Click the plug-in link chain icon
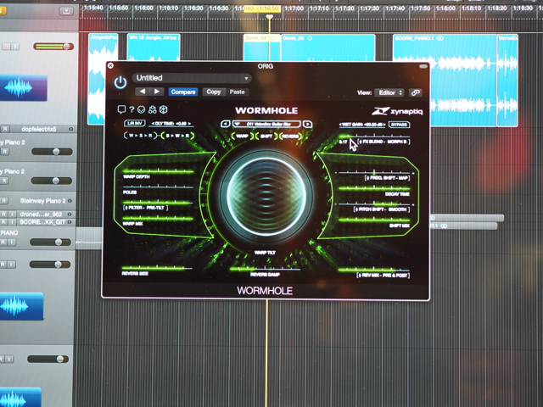 [x=415, y=92]
